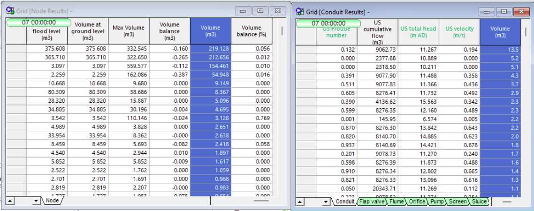Click the 6.574 US total head cell

pyautogui.click(x=418, y=119)
